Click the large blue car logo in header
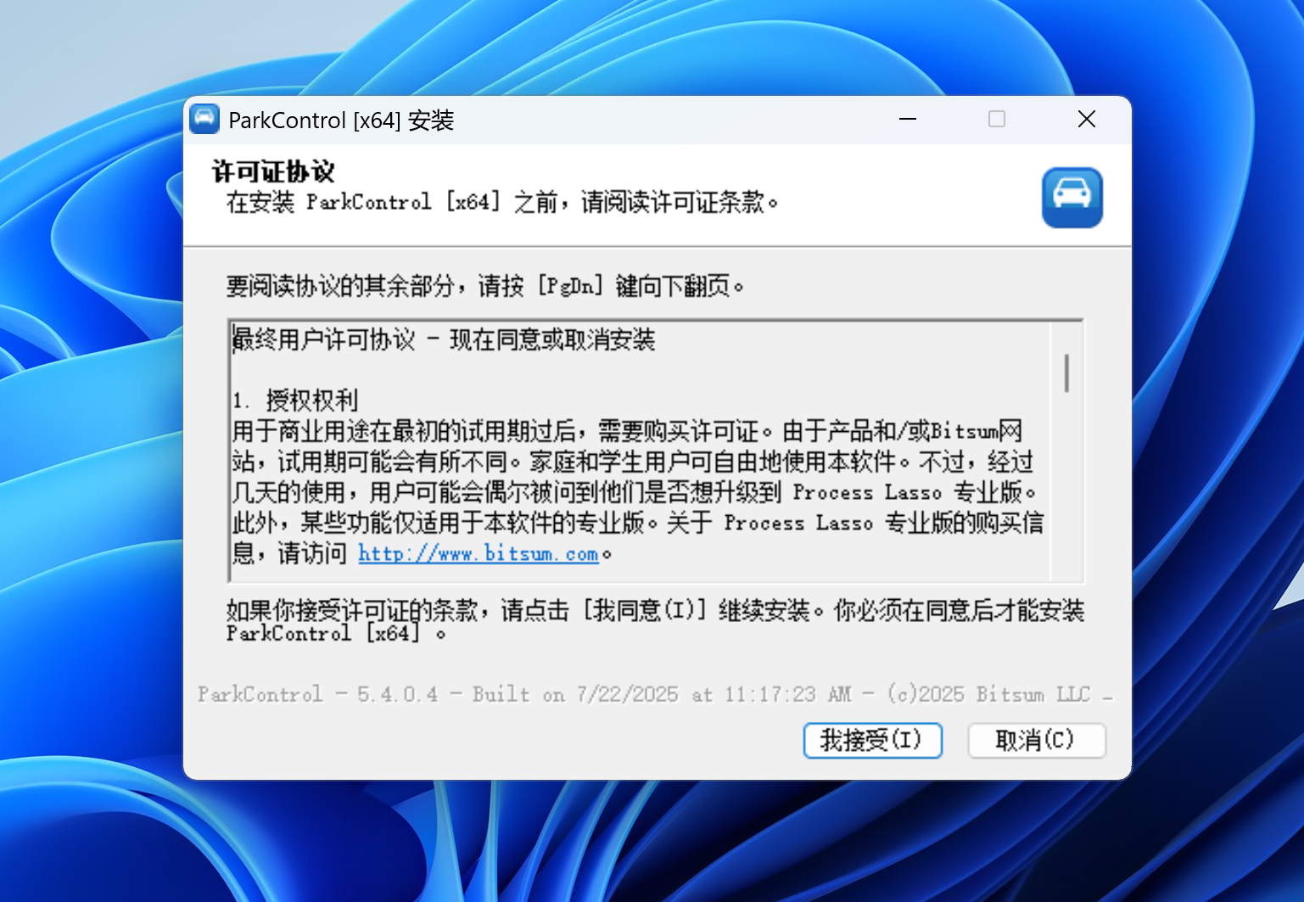Viewport: 1304px width, 902px height. point(1072,198)
